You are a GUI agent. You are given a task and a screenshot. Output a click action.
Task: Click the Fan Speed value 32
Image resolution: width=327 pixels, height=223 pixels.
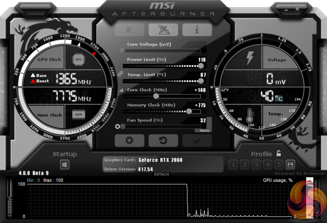203,120
